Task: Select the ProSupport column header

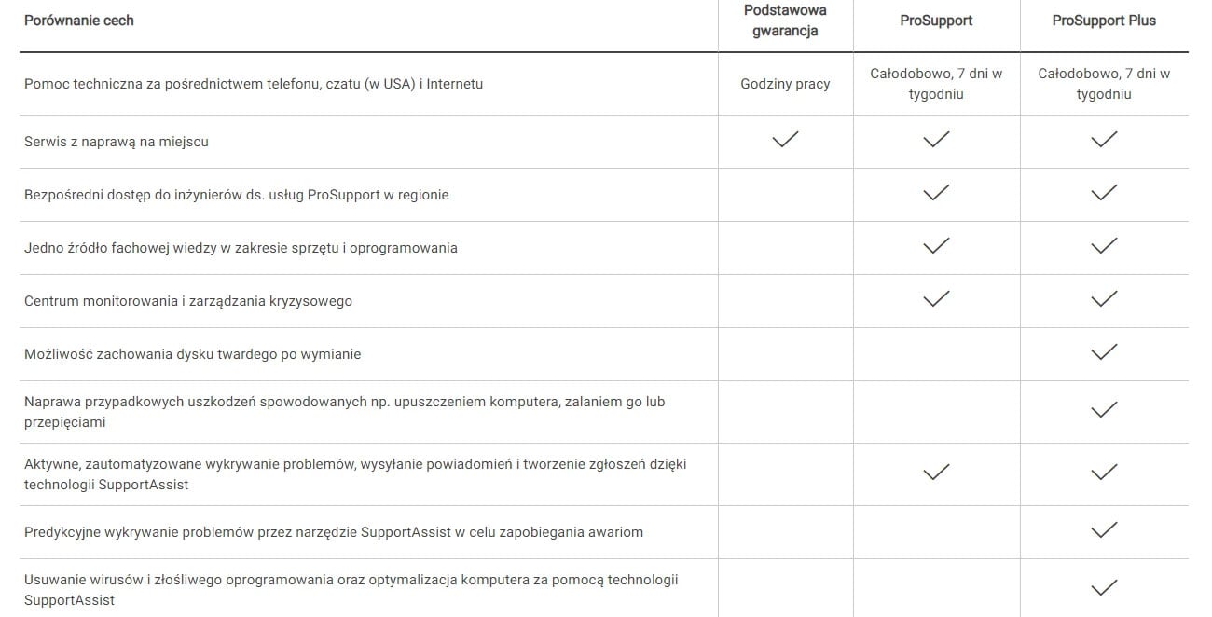Action: 936,21
